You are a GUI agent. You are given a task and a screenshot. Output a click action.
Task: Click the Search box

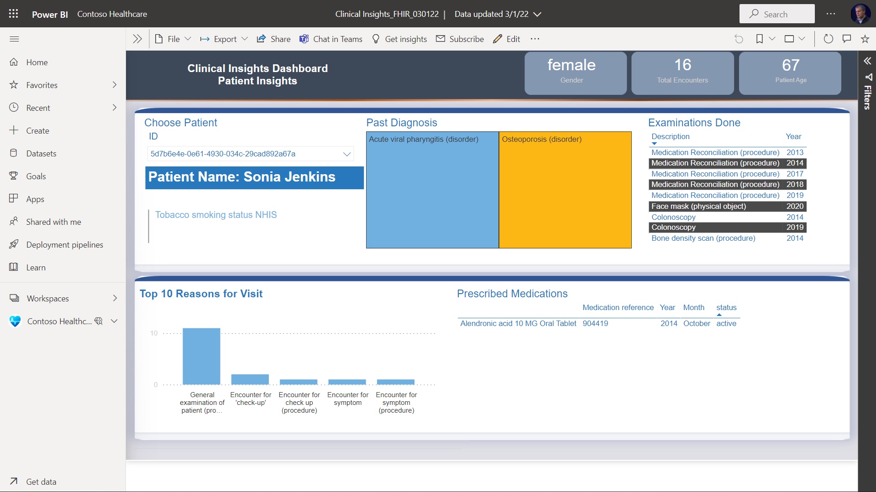[x=777, y=14]
